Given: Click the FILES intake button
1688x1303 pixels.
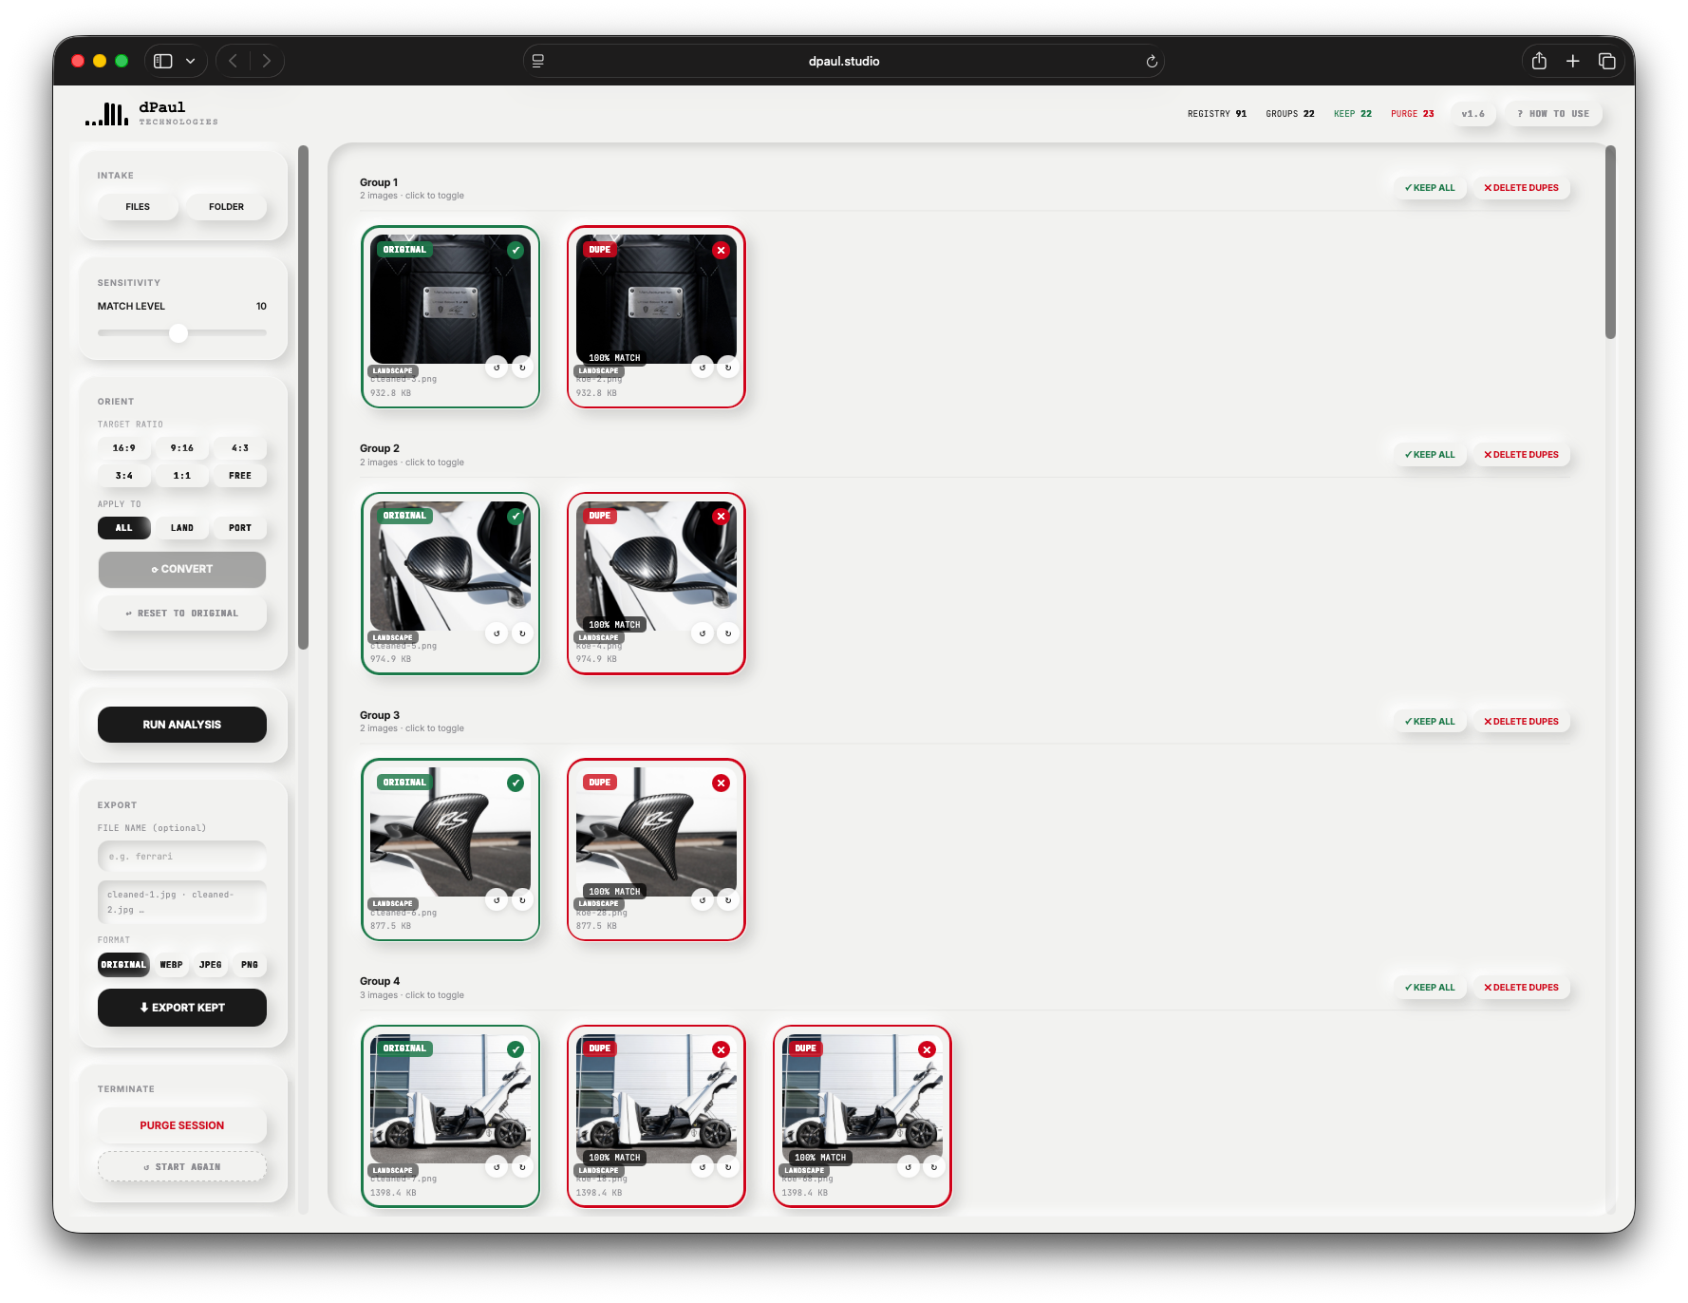Looking at the screenshot, I should 138,207.
